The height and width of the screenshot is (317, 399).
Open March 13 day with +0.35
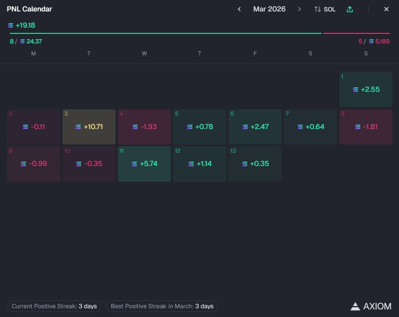(x=255, y=164)
